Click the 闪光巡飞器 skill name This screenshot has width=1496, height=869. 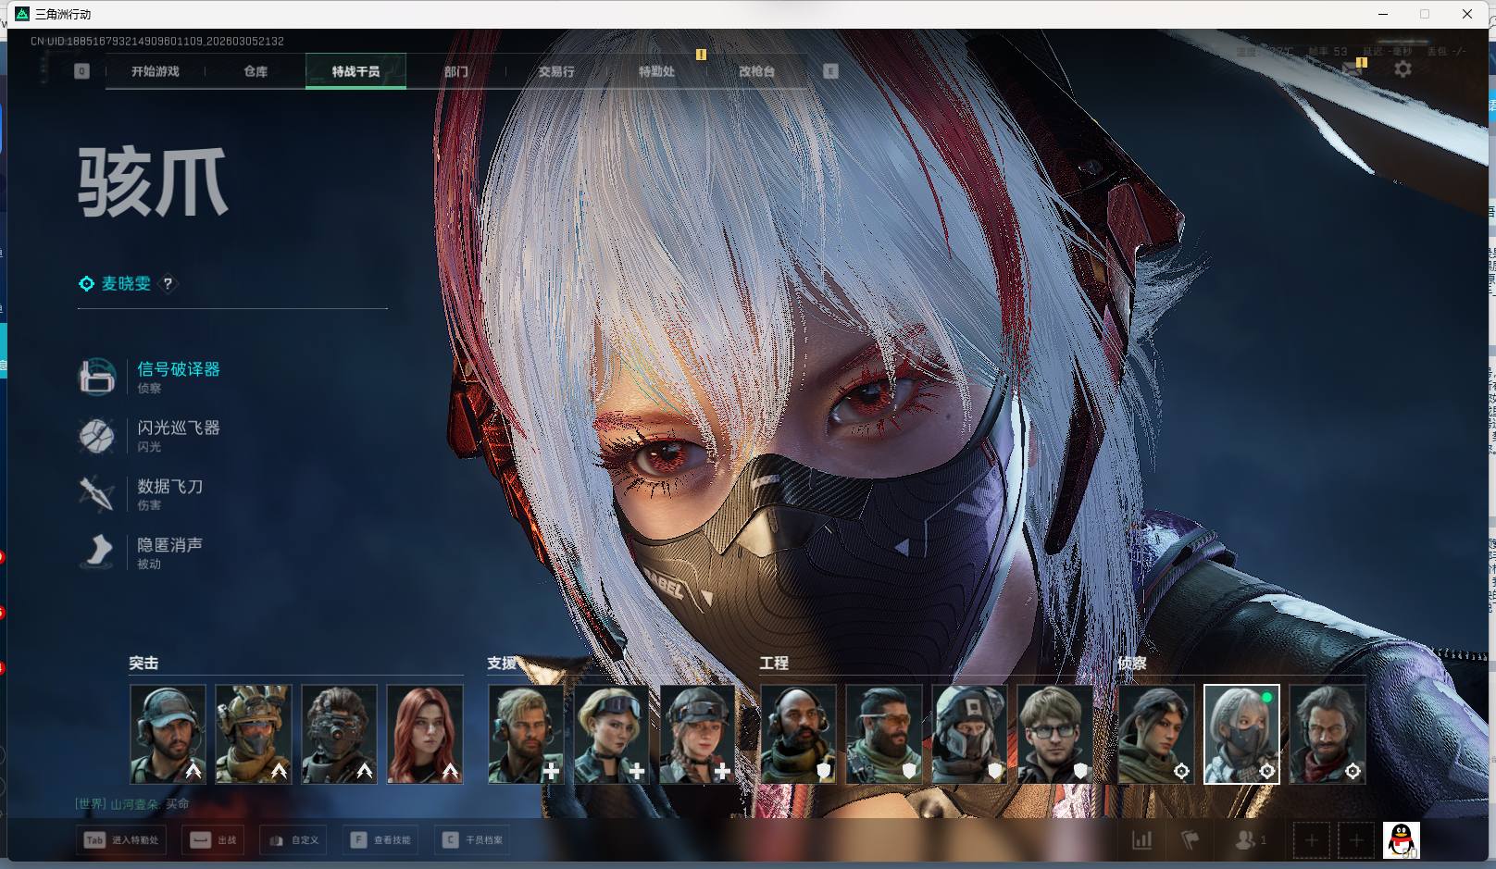tap(179, 428)
